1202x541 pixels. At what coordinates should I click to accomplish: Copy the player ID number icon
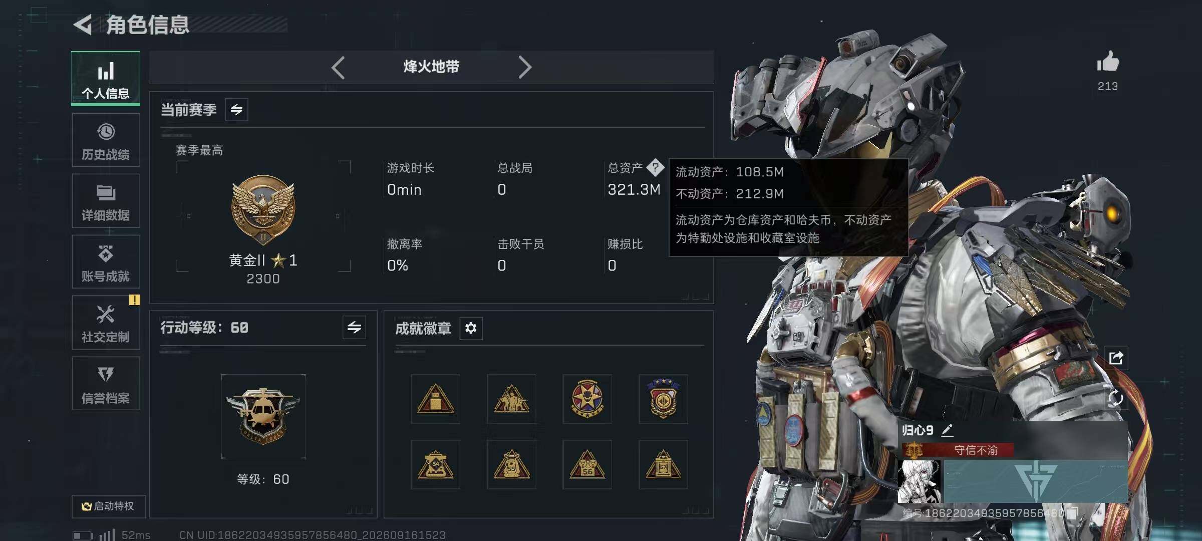click(1072, 513)
